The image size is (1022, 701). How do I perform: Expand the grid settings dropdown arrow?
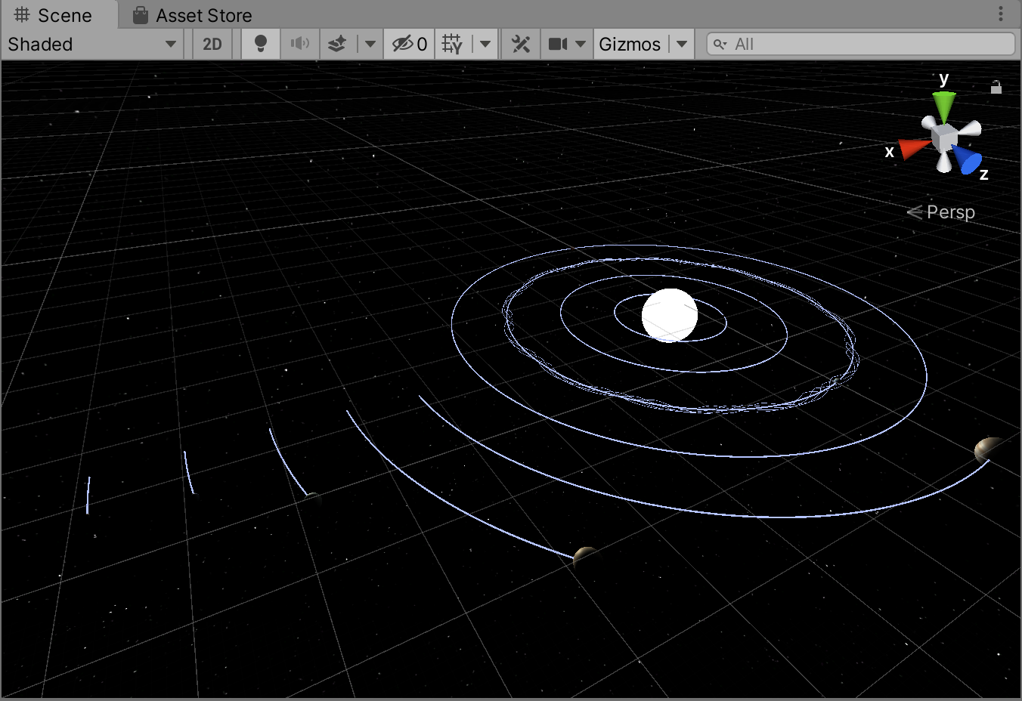tap(485, 44)
